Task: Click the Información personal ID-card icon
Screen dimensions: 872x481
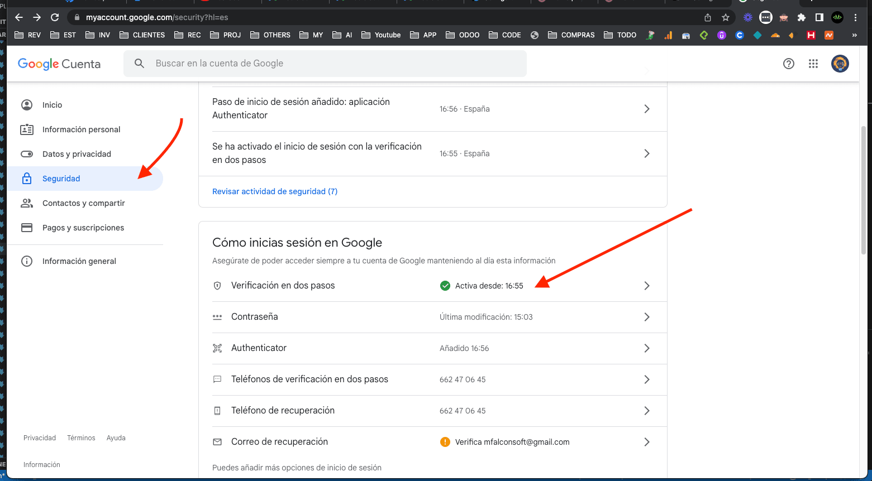Action: pyautogui.click(x=27, y=129)
